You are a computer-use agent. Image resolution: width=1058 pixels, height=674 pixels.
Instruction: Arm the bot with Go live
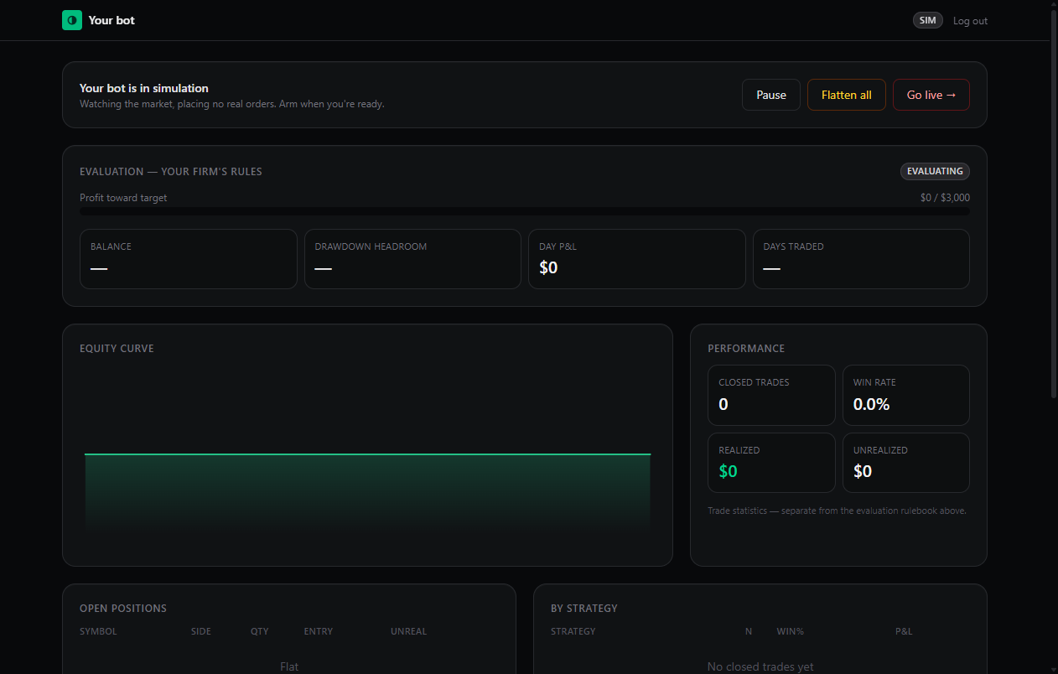coord(931,95)
